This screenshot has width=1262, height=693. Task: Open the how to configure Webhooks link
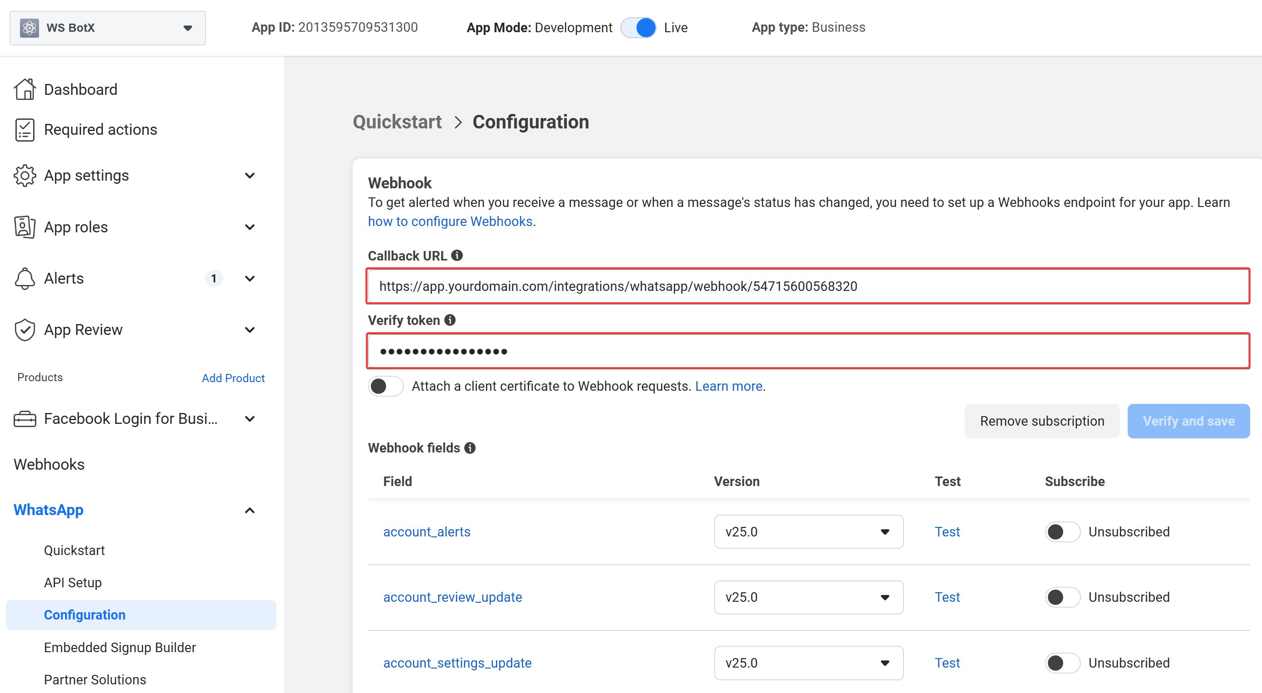[x=450, y=221]
